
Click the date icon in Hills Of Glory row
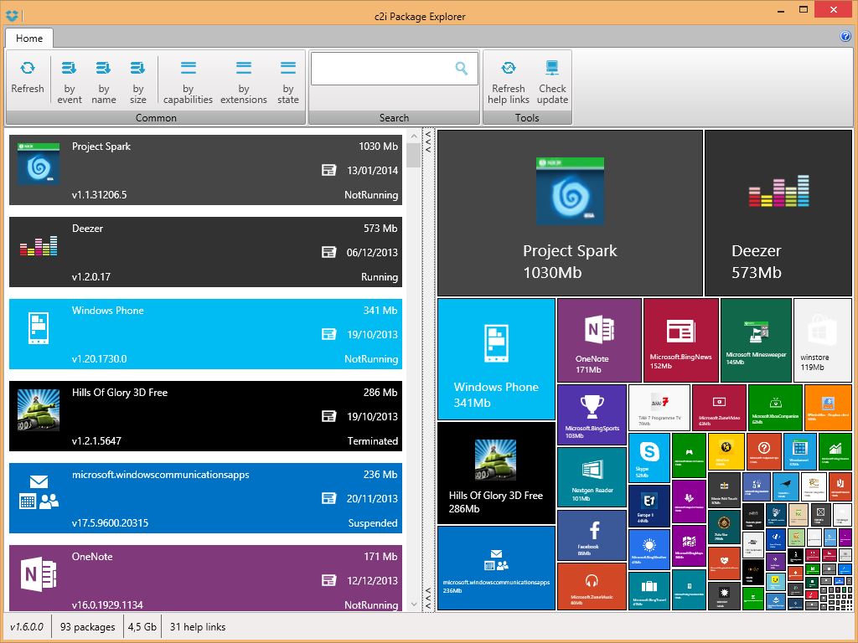(x=328, y=416)
